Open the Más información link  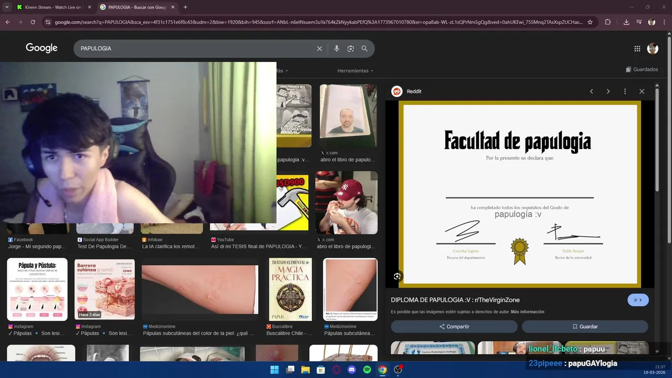point(527,312)
